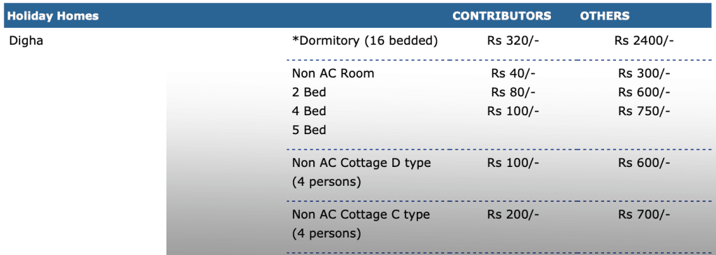716x255 pixels.
Task: Click the Rs 320/- contributor rate
Action: tap(513, 41)
